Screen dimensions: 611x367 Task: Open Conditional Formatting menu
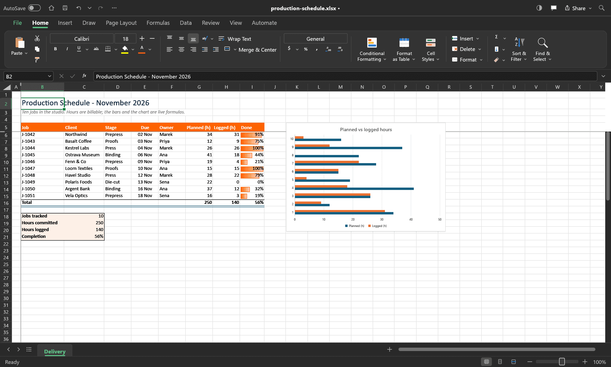point(372,50)
